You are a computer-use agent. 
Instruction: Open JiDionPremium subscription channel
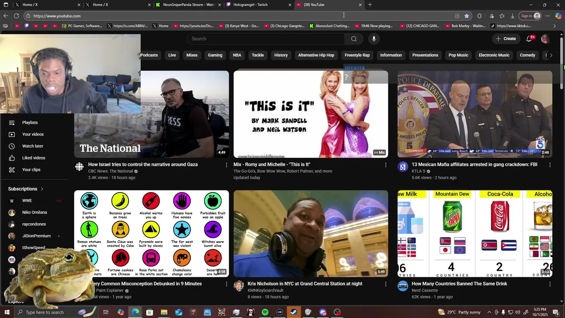tap(36, 236)
